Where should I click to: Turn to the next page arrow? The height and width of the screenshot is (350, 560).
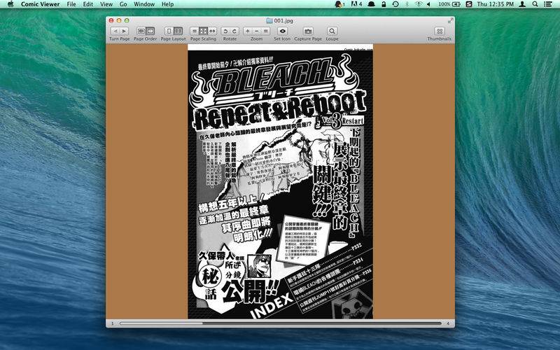pos(124,31)
